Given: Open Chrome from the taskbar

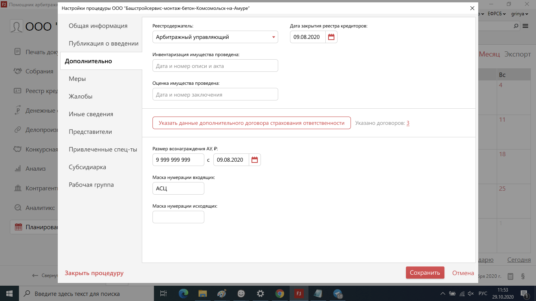Looking at the screenshot, I should point(279,293).
